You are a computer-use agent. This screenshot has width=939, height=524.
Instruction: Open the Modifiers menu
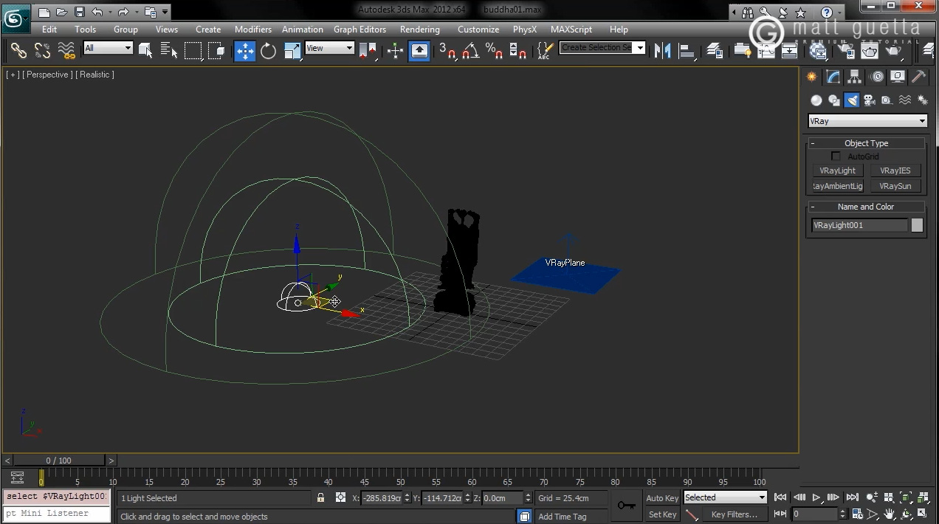tap(253, 30)
